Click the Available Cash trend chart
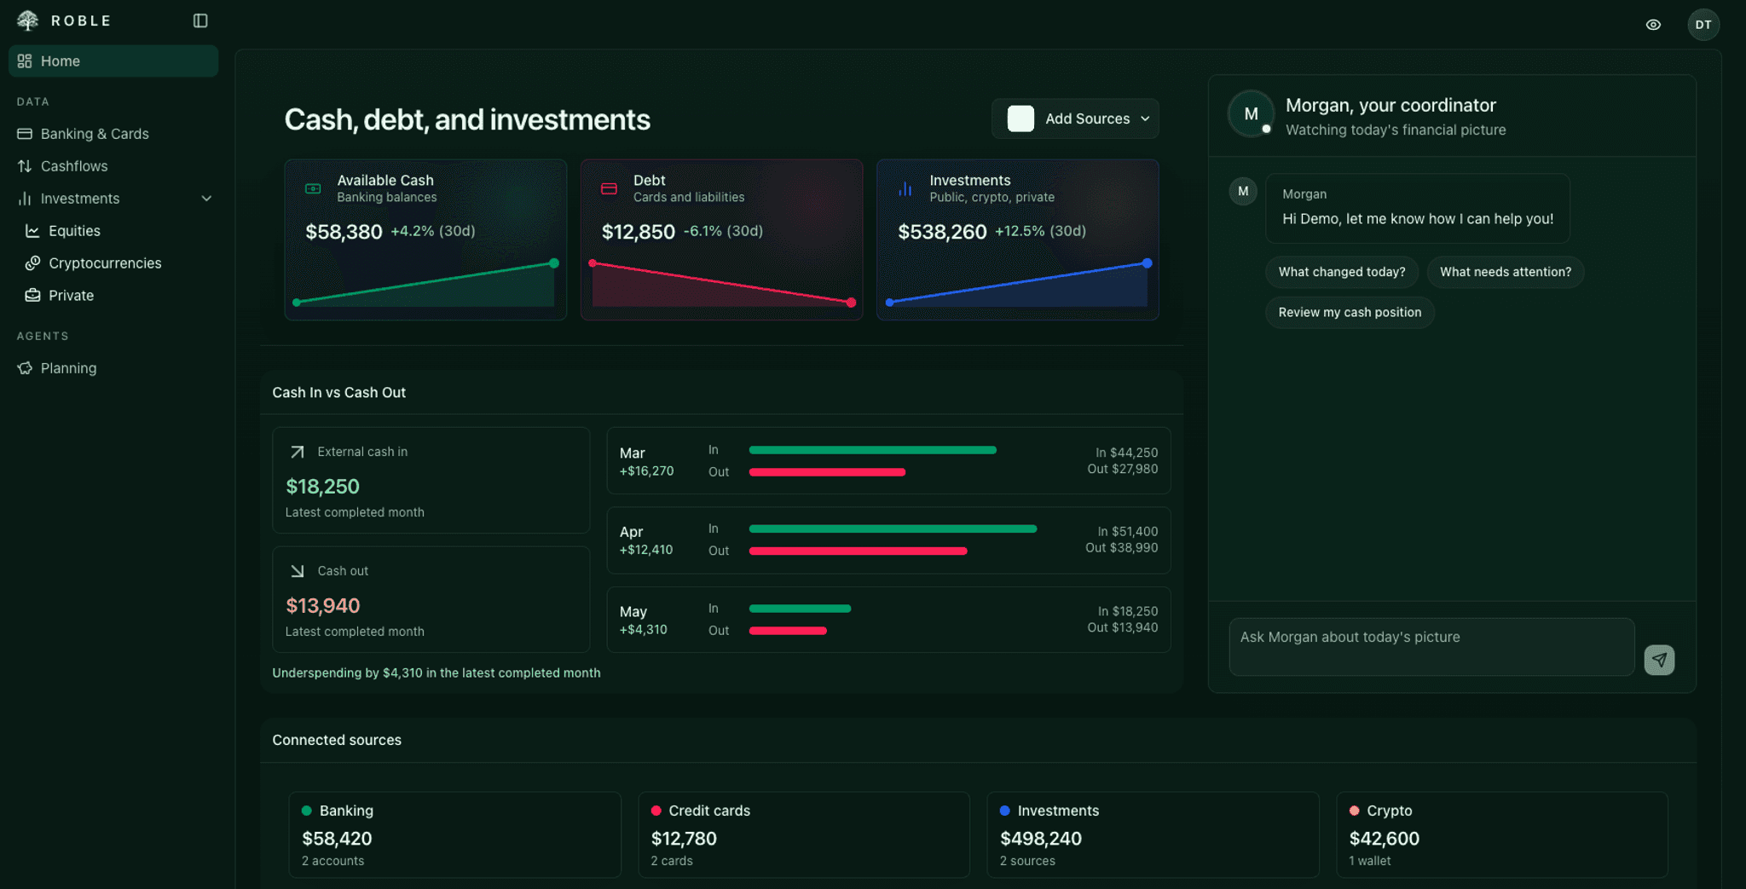1746x889 pixels. click(425, 283)
